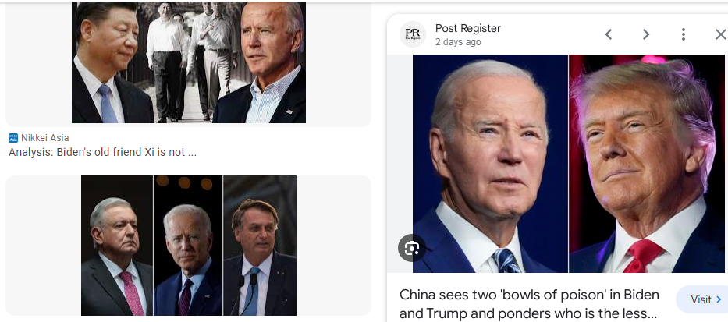Image resolution: width=728 pixels, height=322 pixels.
Task: Click the Nikkei Asia source label
Action: 45,138
